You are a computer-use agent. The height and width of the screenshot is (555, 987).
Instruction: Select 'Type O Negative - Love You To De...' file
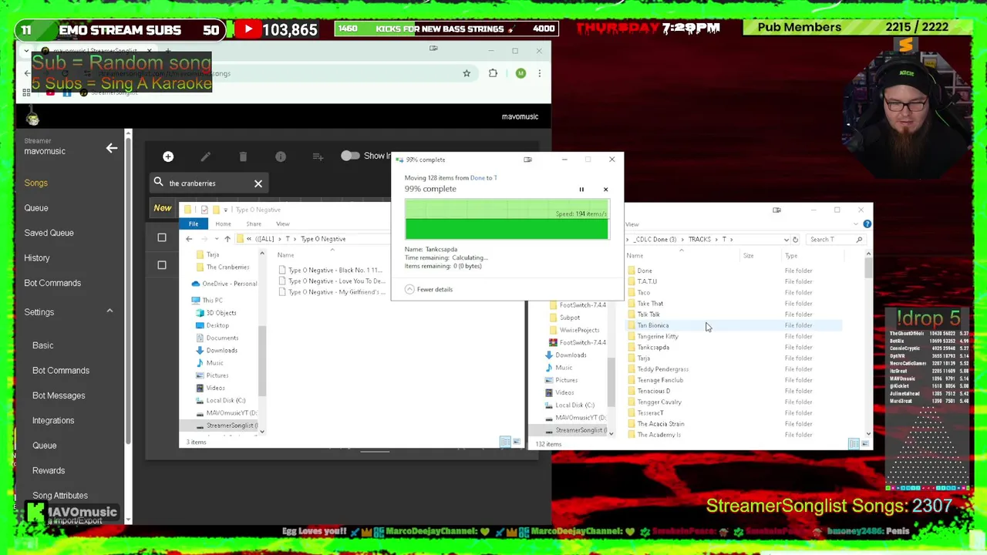331,281
